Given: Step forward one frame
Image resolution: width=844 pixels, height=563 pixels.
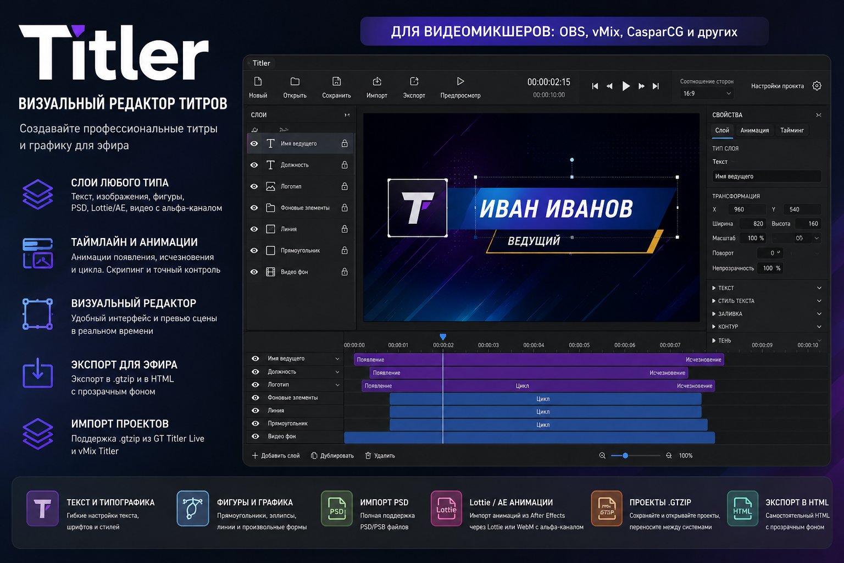Looking at the screenshot, I should coord(641,86).
